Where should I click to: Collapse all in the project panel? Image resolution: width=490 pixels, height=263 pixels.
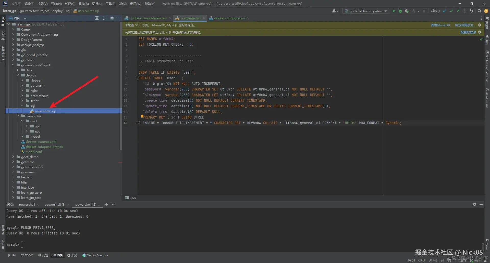tap(104, 18)
